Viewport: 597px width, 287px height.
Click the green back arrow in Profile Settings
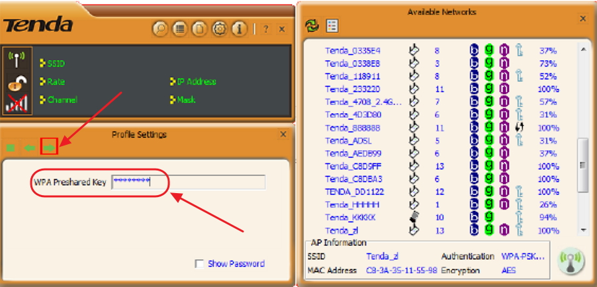pos(29,147)
